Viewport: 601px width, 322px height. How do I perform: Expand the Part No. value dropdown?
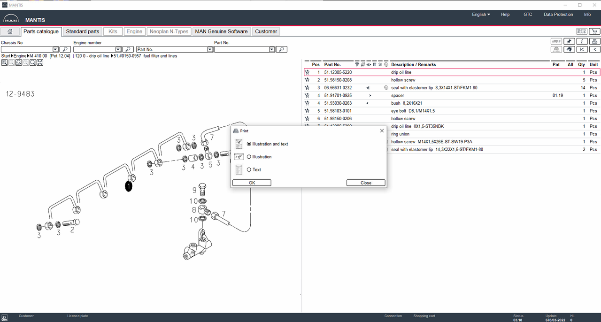pos(272,49)
